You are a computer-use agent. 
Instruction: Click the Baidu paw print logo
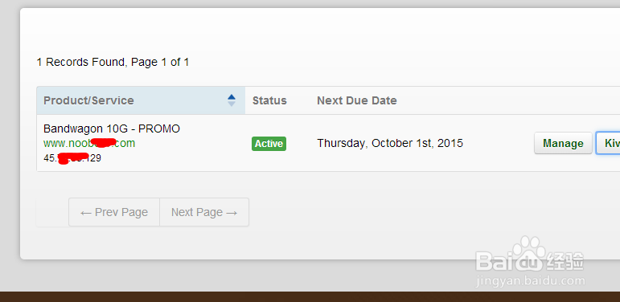pyautogui.click(x=529, y=255)
